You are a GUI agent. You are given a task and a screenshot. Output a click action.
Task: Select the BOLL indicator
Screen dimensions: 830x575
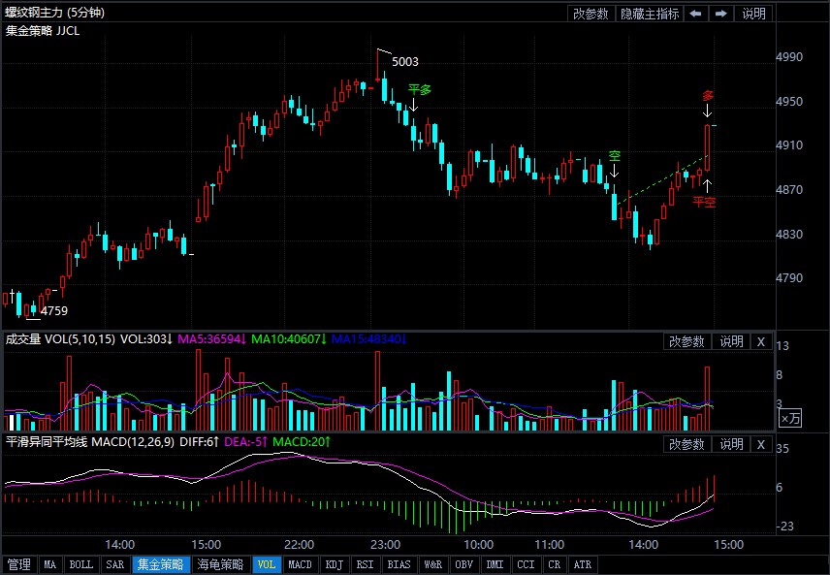tap(81, 563)
